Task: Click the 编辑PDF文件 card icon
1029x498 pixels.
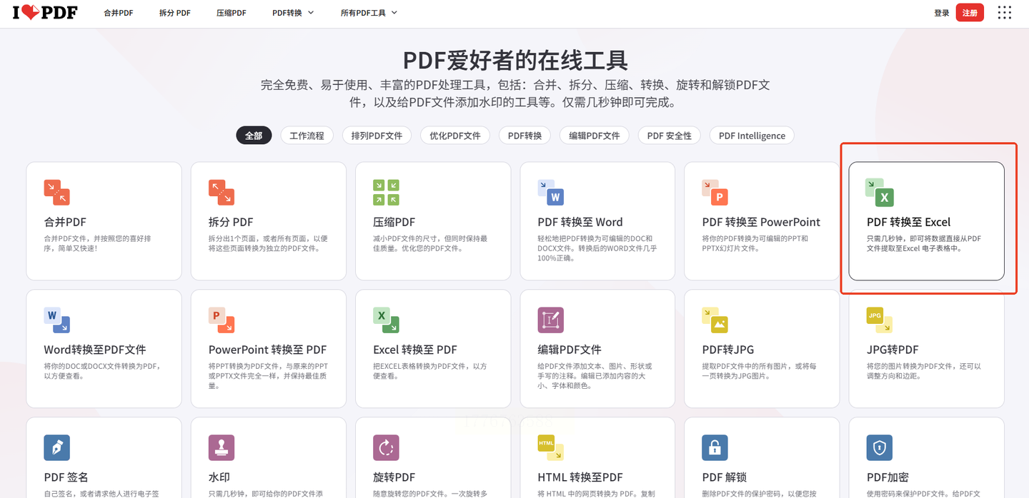Action: click(x=551, y=320)
